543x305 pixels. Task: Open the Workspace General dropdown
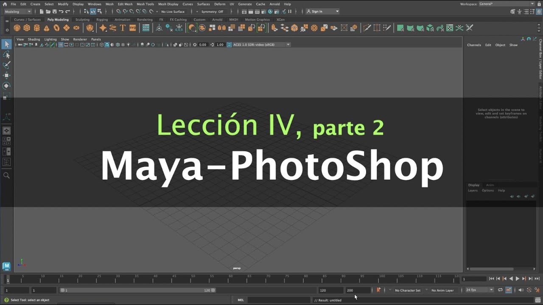pos(507,4)
